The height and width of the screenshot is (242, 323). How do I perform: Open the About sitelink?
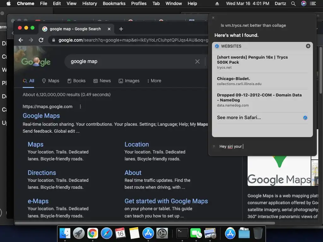133,173
